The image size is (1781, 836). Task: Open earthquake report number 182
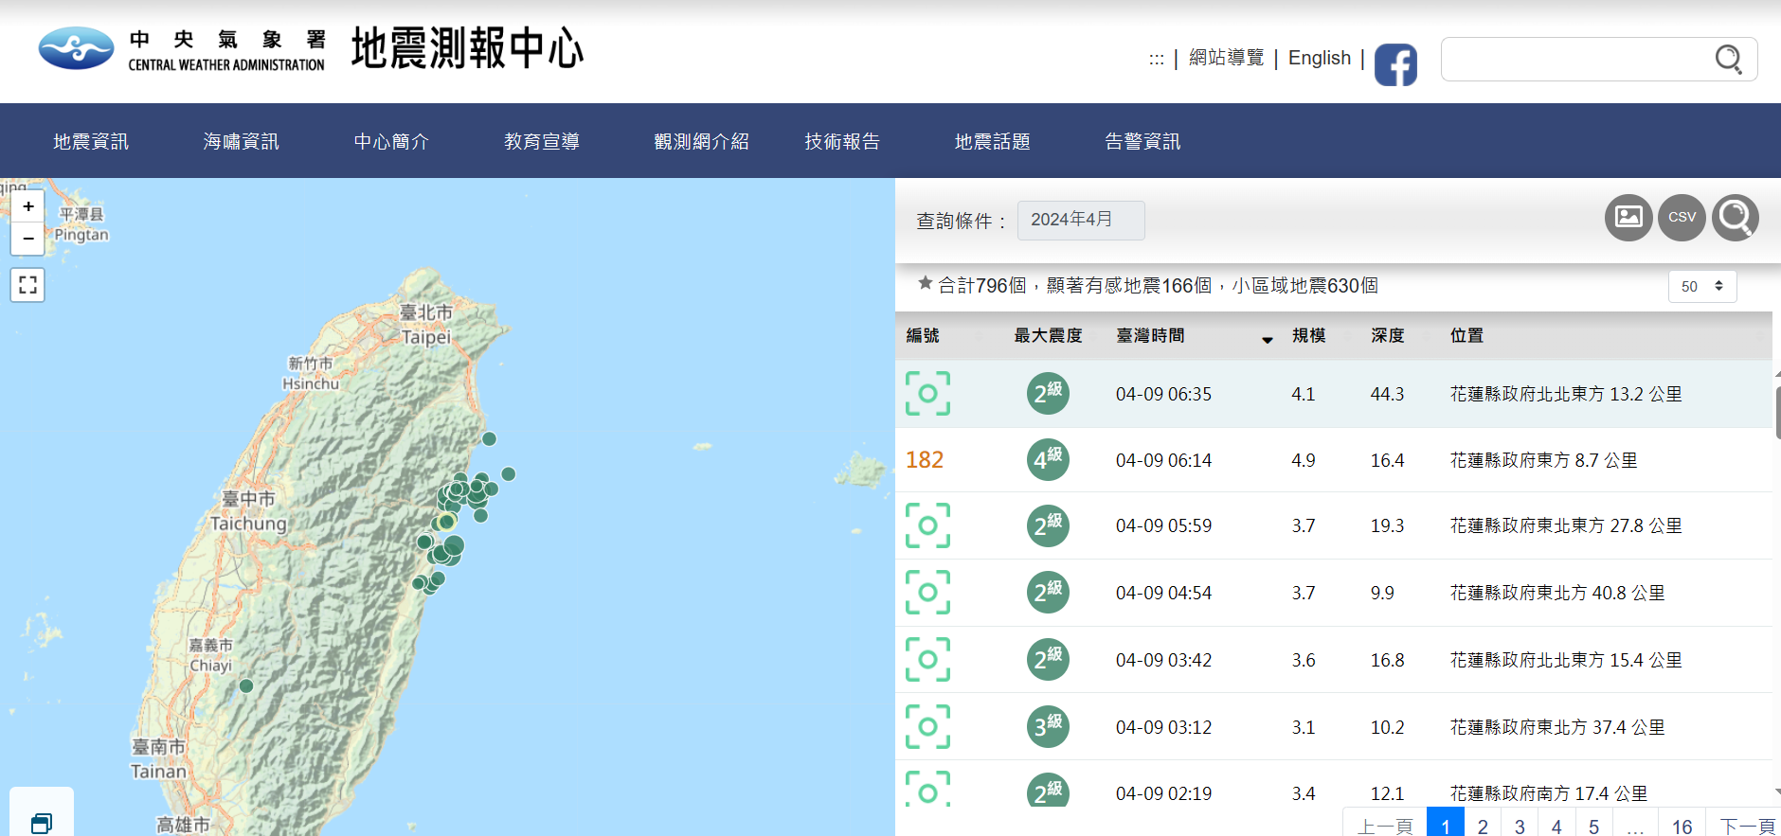pyautogui.click(x=925, y=460)
